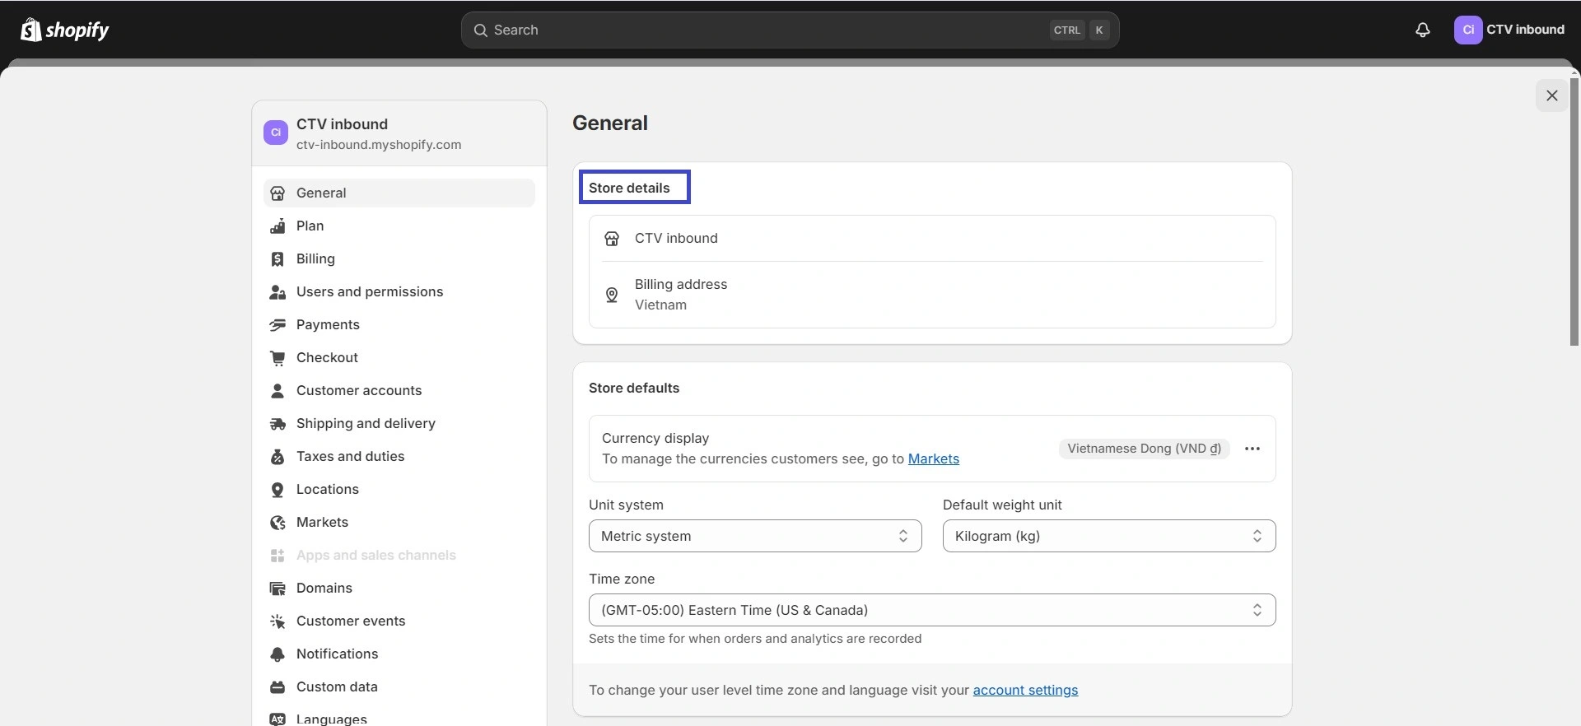The image size is (1581, 726).
Task: Click the Shipping and delivery truck icon
Action: click(277, 423)
